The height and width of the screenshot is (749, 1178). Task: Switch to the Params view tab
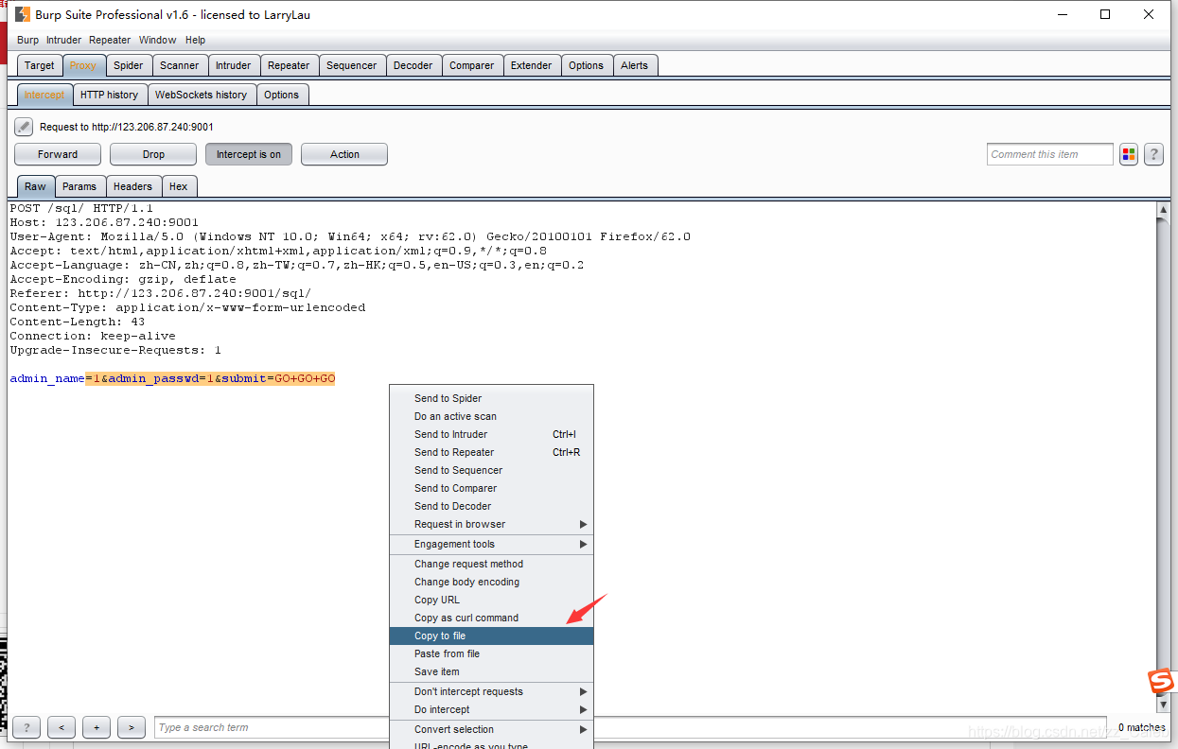tap(79, 186)
